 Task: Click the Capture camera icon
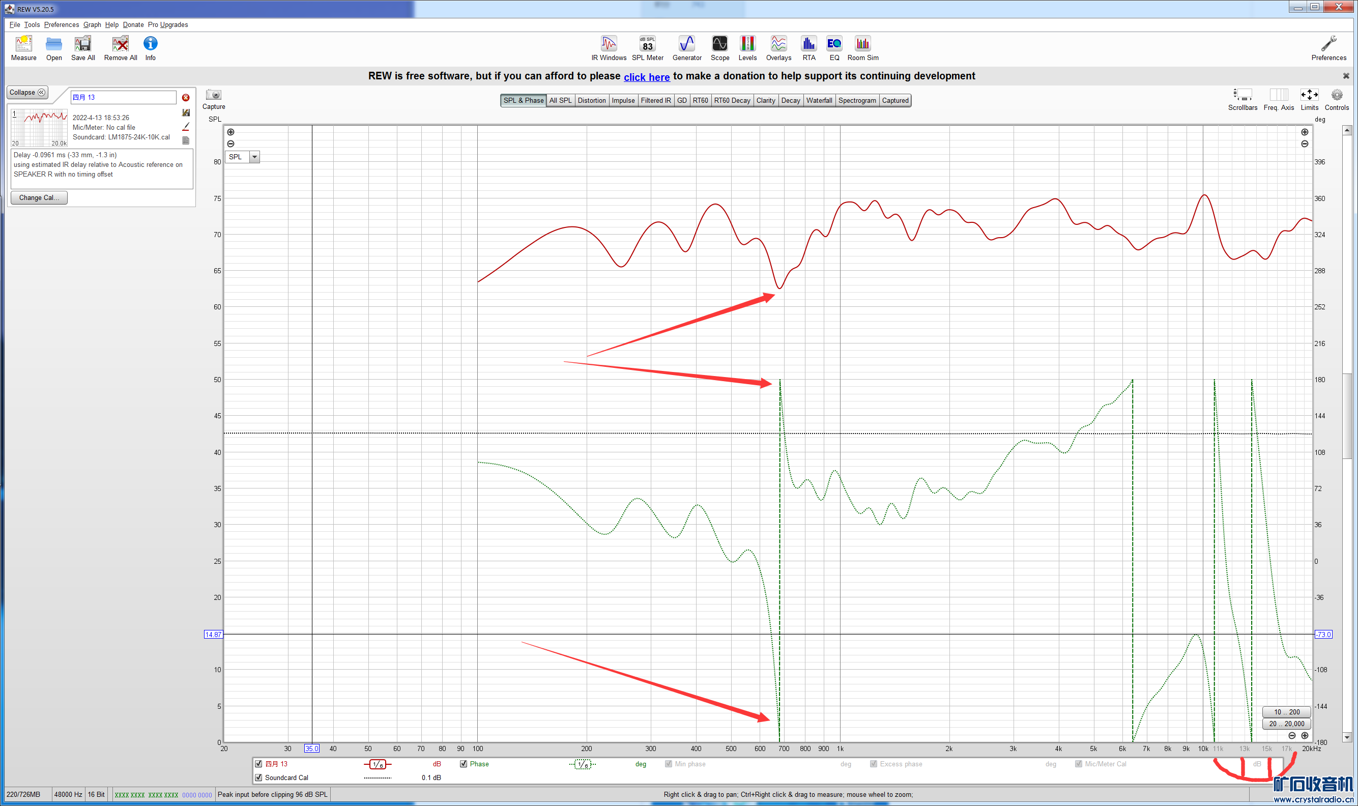click(x=213, y=95)
